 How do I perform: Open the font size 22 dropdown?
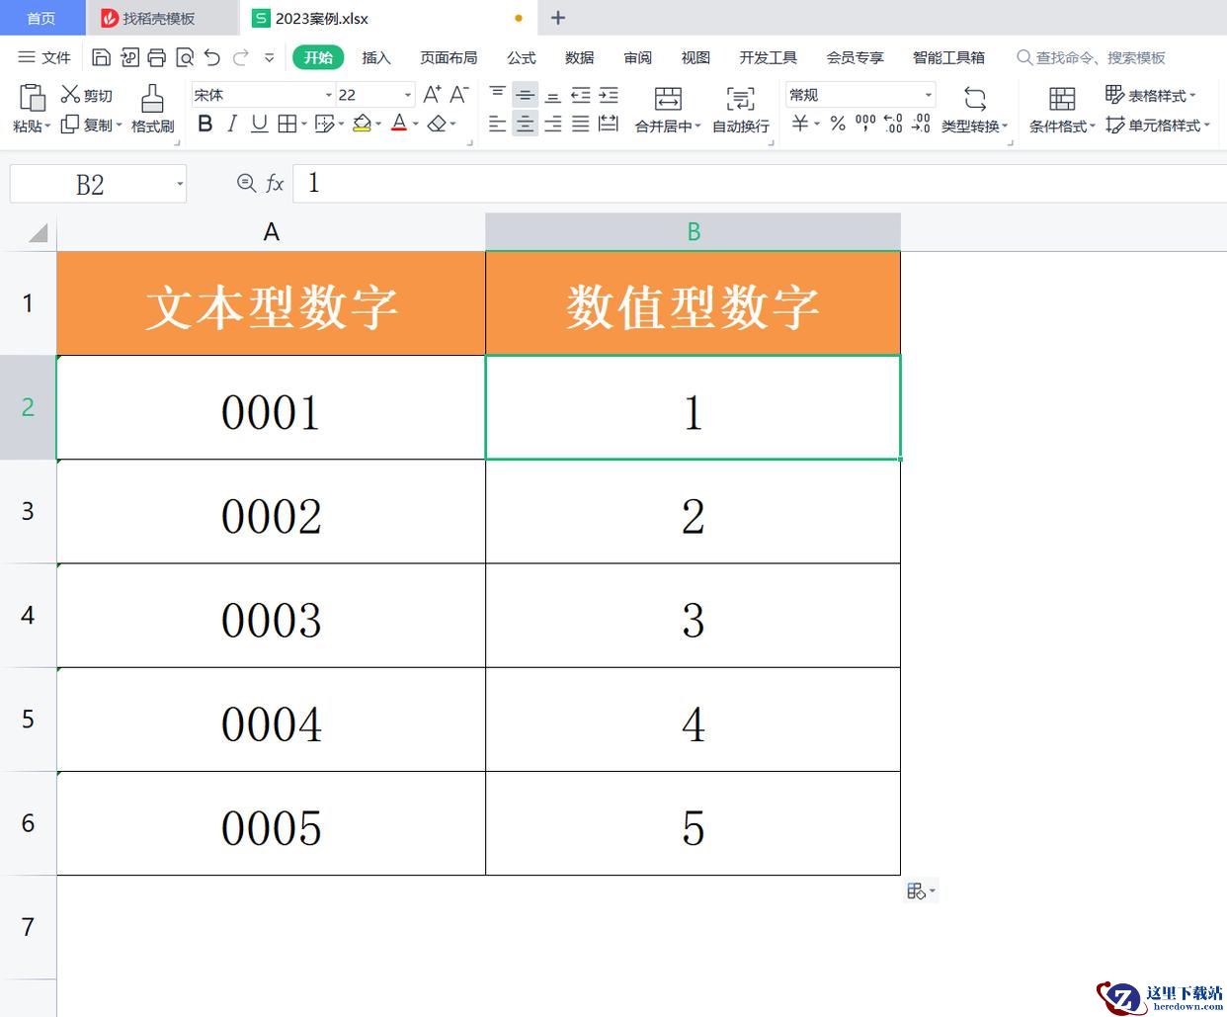pos(407,95)
